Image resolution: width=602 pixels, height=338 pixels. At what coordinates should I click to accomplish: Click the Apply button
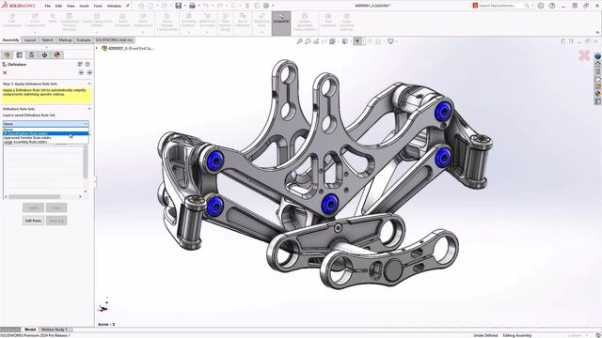(34, 207)
